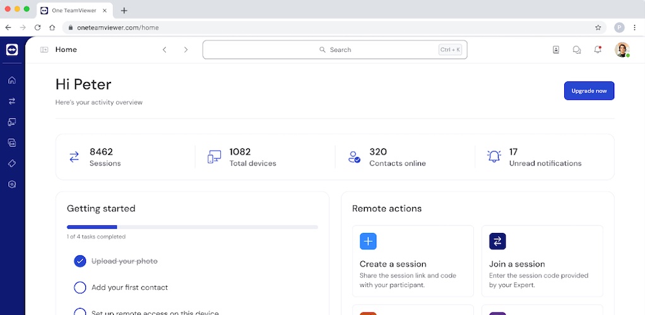Click the Upgrade now button

[x=589, y=91]
